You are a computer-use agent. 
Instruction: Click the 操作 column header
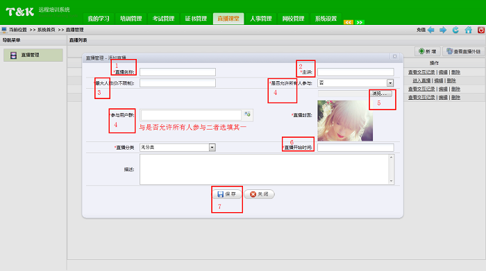pyautogui.click(x=434, y=63)
